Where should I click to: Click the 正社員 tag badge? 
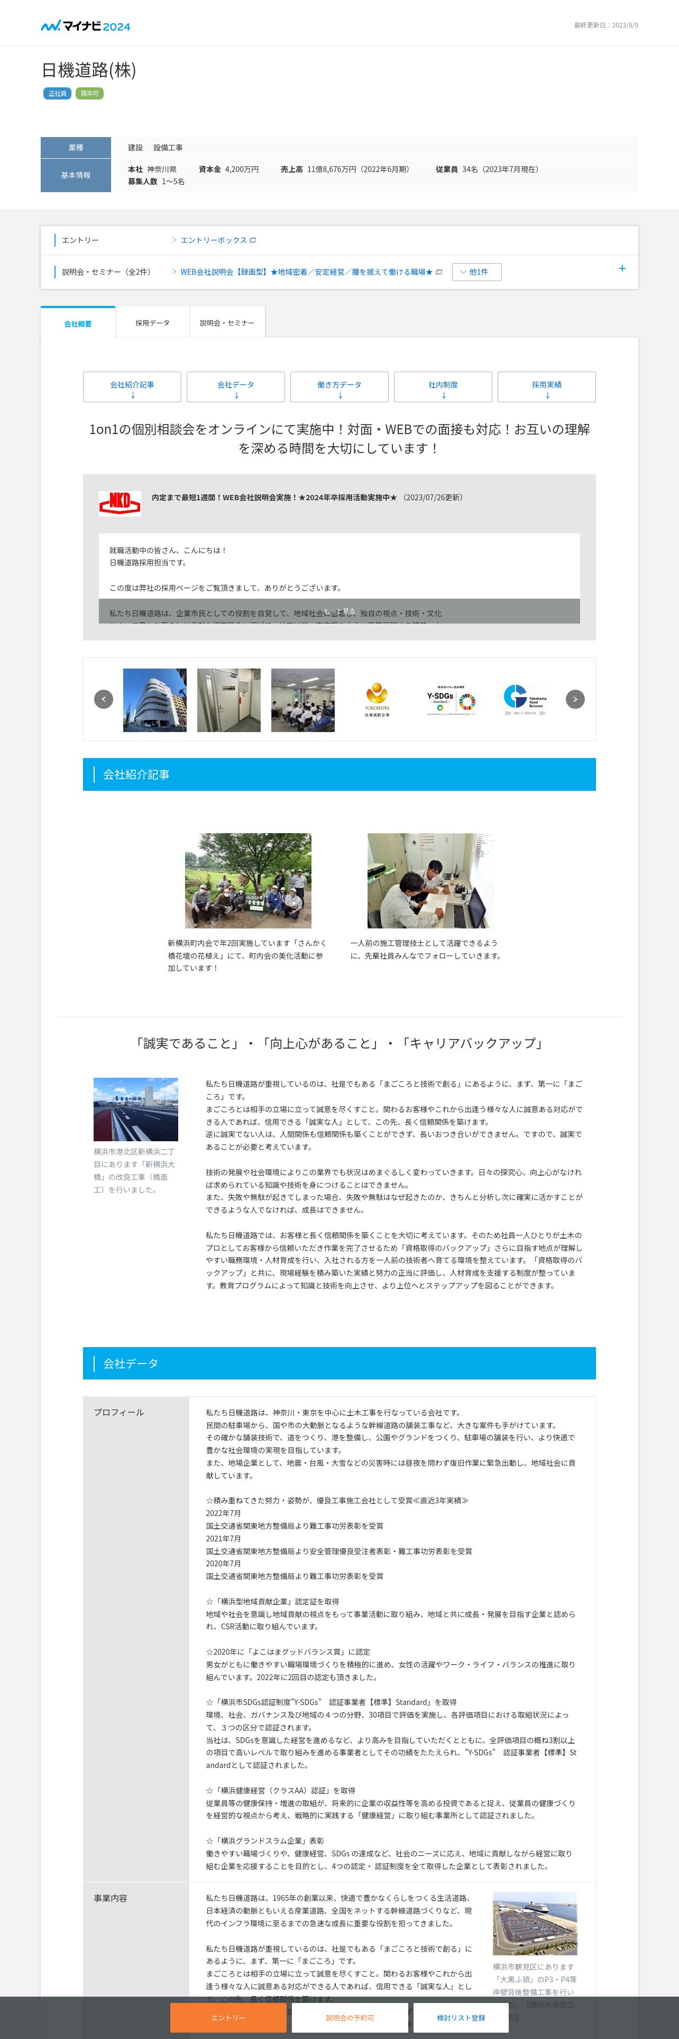point(57,93)
